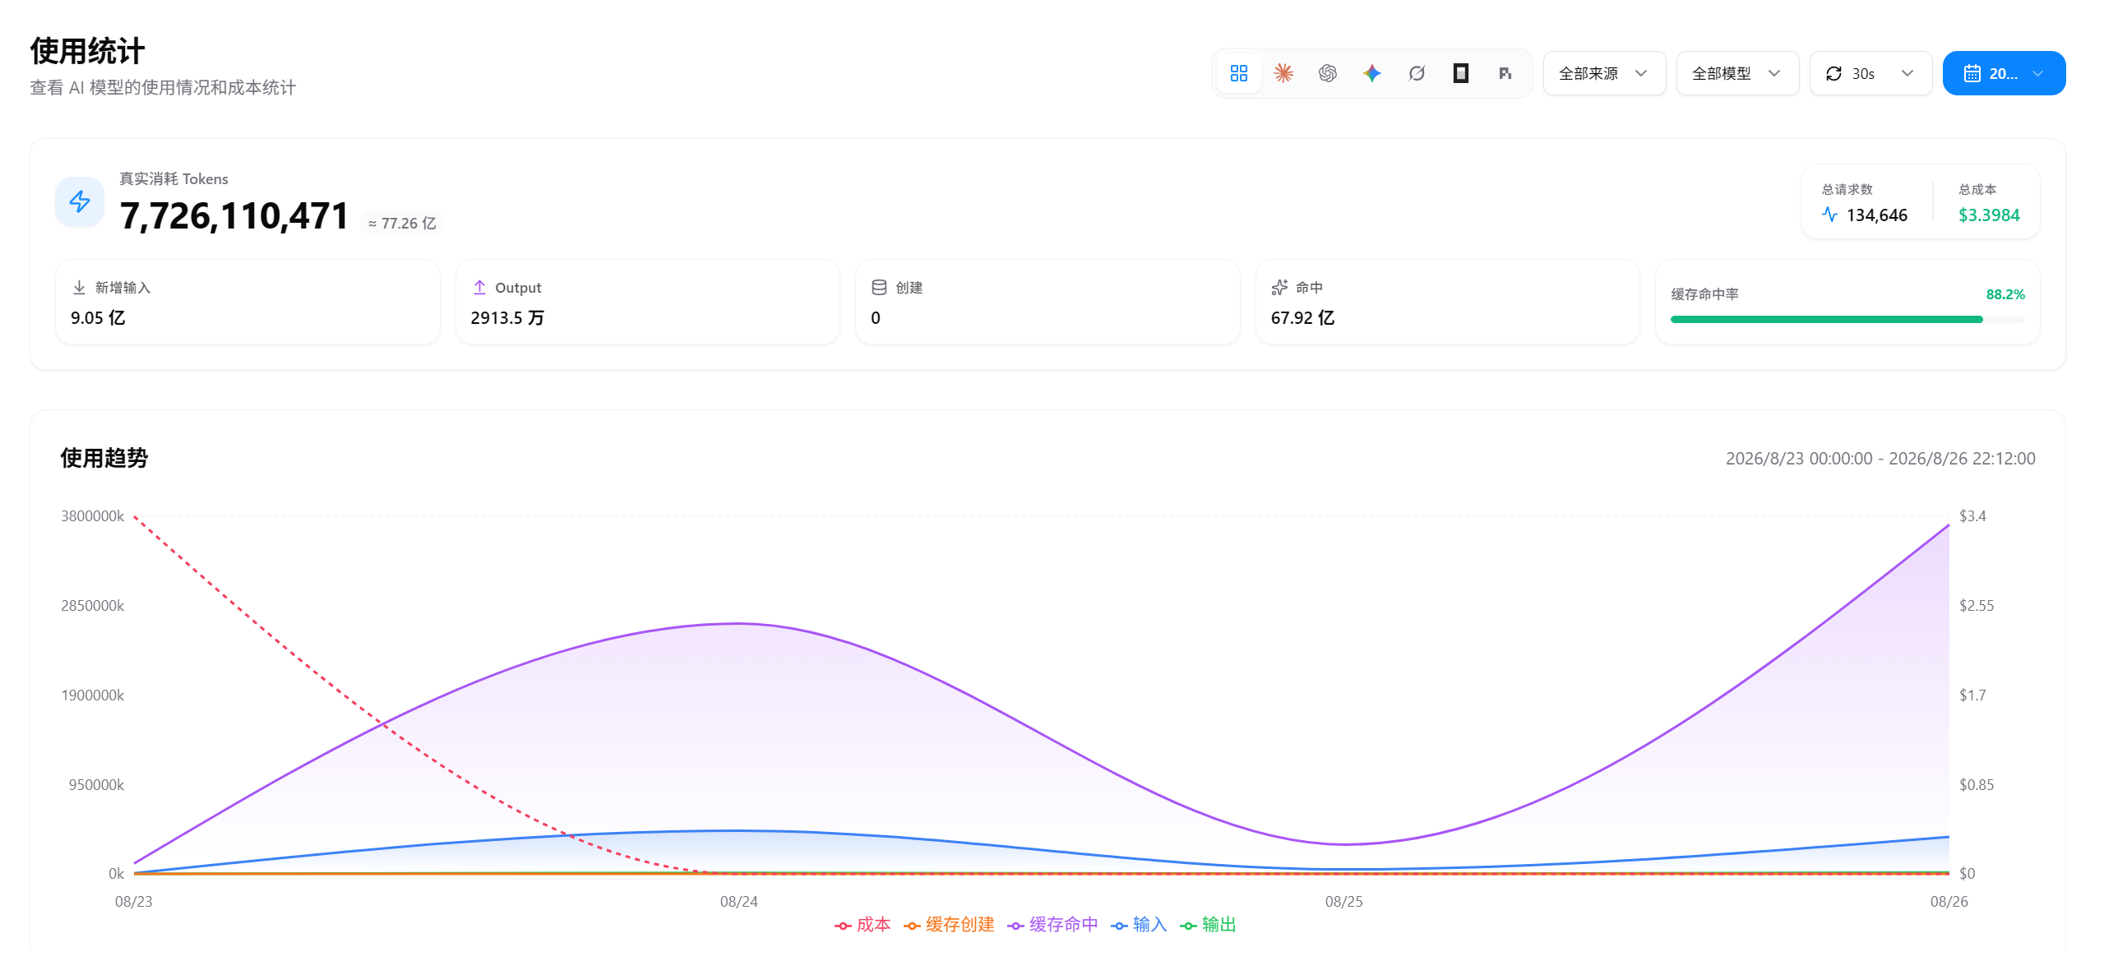Select the all-providers grid icon
This screenshot has height=961, width=2104.
1238,73
